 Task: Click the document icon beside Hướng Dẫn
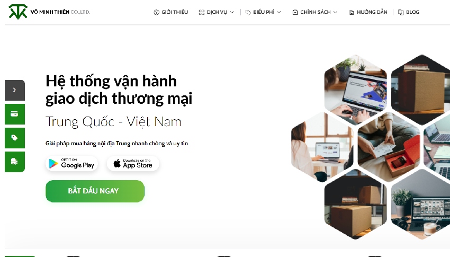point(352,12)
